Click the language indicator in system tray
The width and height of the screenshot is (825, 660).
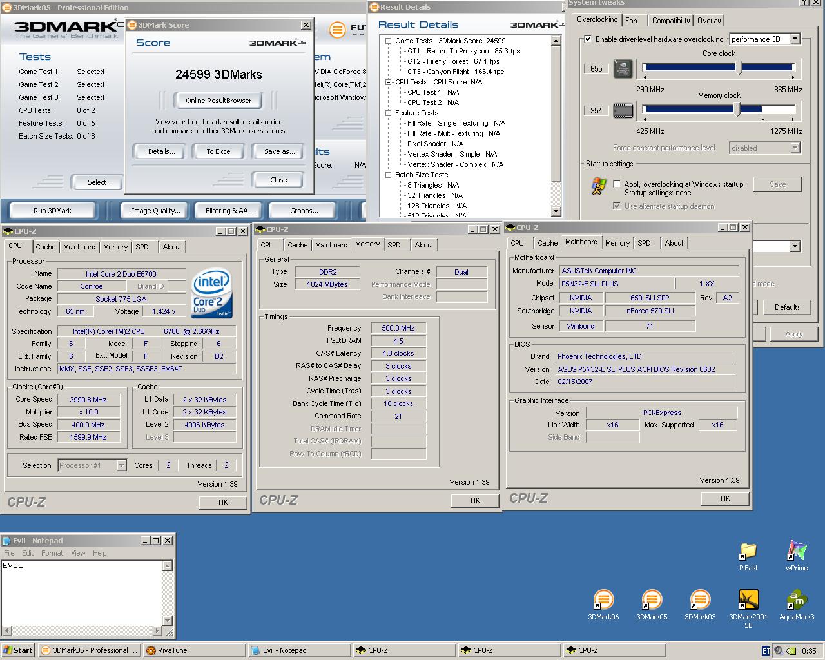766,650
